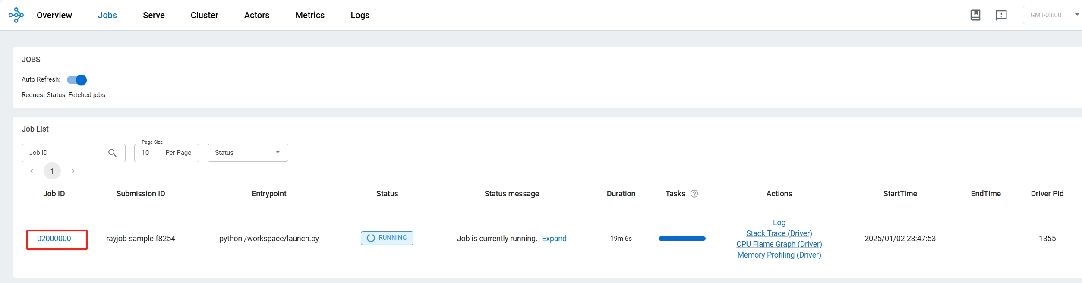The width and height of the screenshot is (1082, 283).
Task: Click the feedback speech bubble icon
Action: click(1001, 15)
